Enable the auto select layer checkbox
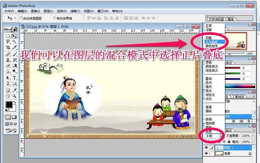Viewport: 260px width, 163px height. coord(21,18)
